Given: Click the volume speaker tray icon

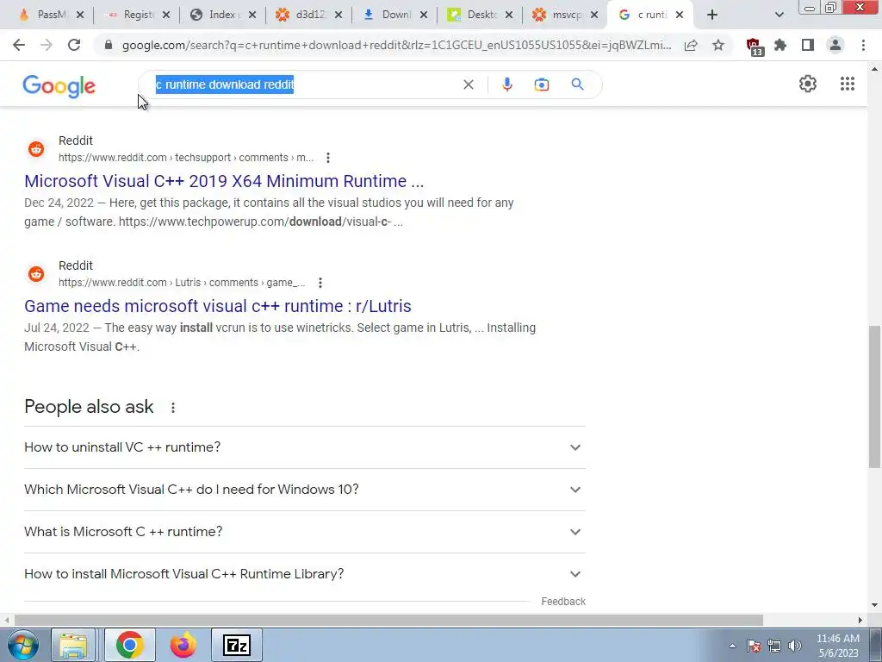Looking at the screenshot, I should coord(794,646).
